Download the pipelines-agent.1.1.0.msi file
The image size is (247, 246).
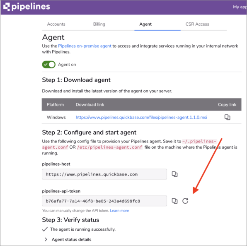141,118
